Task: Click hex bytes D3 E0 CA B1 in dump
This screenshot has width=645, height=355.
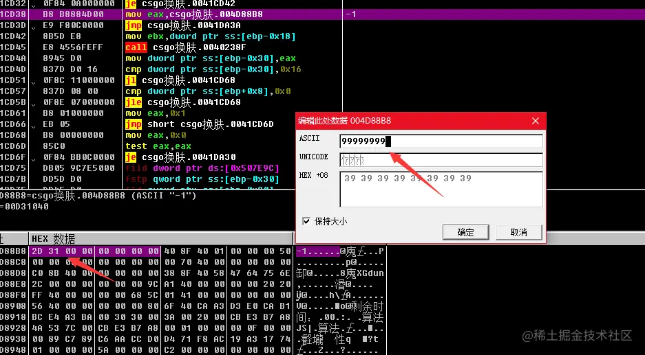Action: [x=261, y=306]
